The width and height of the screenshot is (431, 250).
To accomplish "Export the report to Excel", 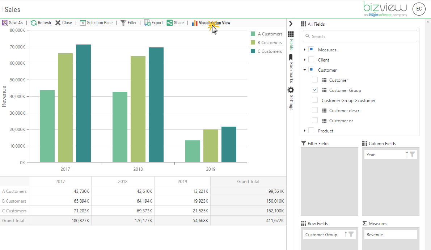I will coord(153,22).
